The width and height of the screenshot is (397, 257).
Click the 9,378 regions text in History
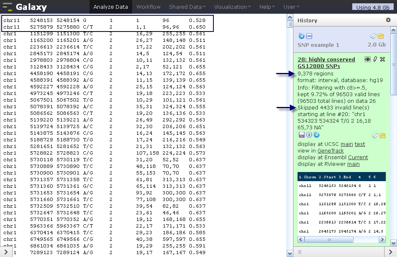315,74
